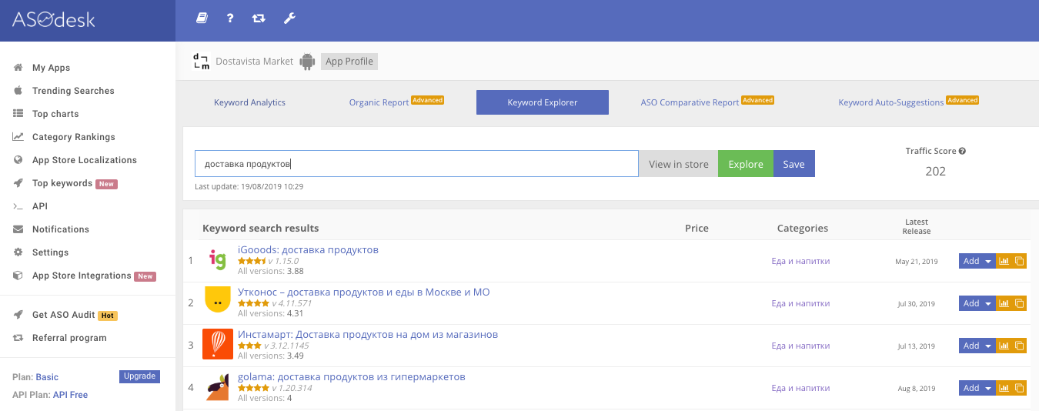1039x411 pixels.
Task: Click the Upgrade plan button
Action: [139, 376]
